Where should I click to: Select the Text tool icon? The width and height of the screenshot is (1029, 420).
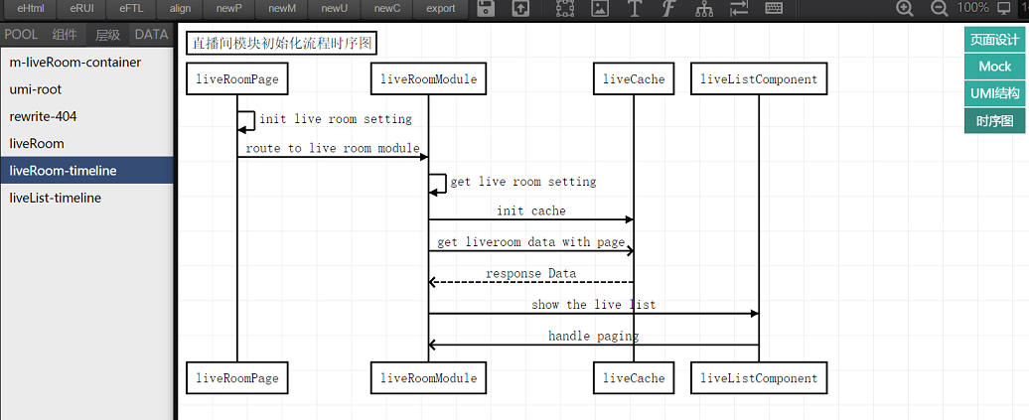[635, 9]
